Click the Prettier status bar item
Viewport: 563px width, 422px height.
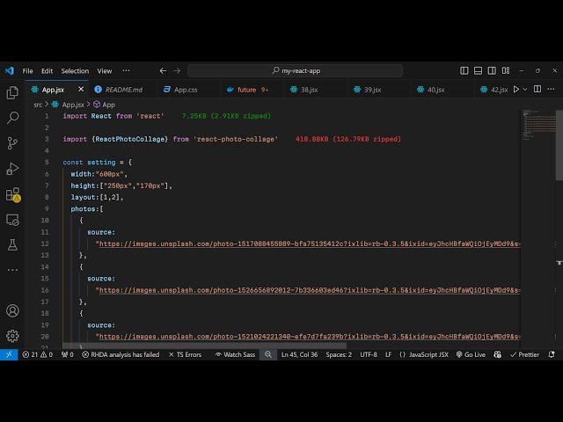(524, 354)
